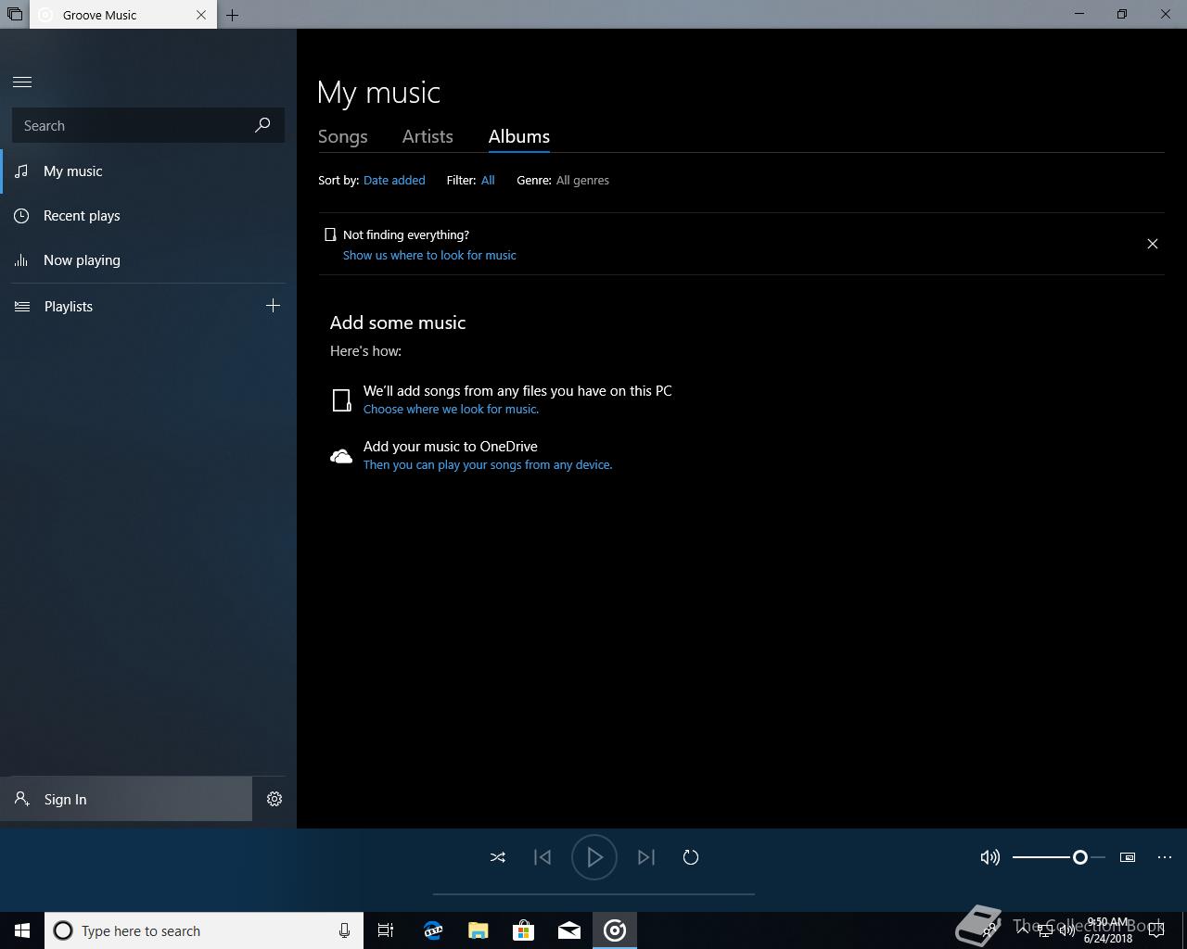This screenshot has height=949, width=1187.
Task: Close the Groove Music tab
Action: click(x=201, y=15)
